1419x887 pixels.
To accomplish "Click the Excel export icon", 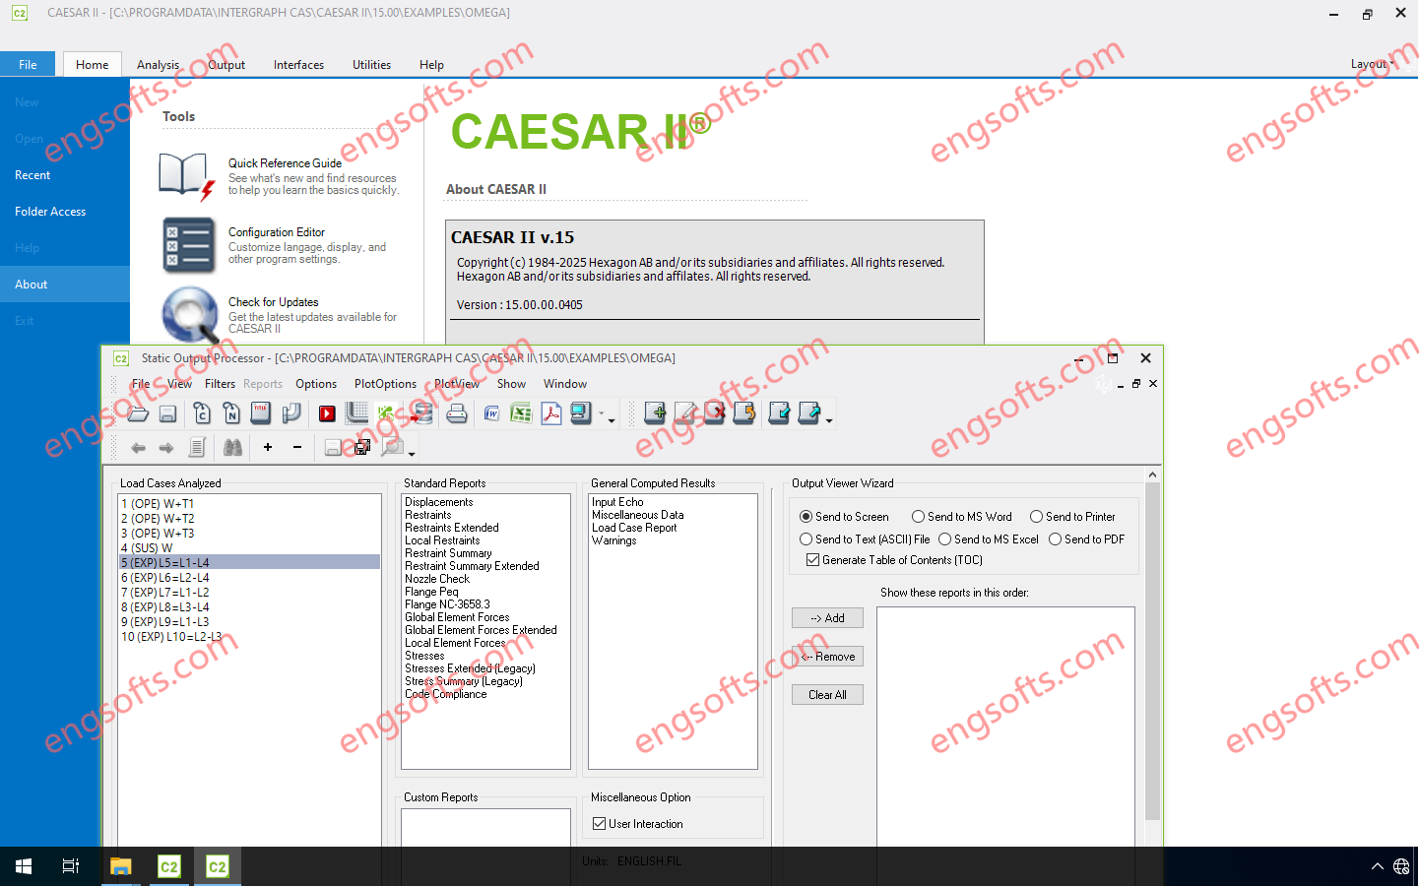I will (x=521, y=414).
